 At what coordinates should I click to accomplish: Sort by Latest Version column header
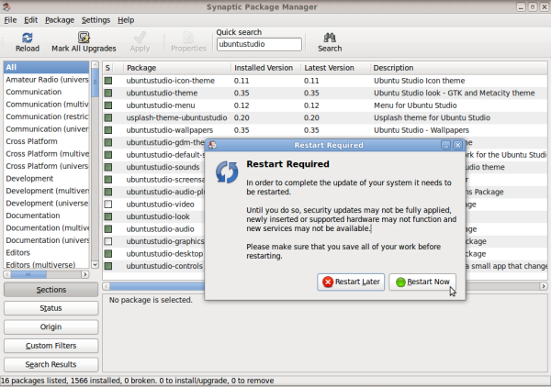coord(335,68)
